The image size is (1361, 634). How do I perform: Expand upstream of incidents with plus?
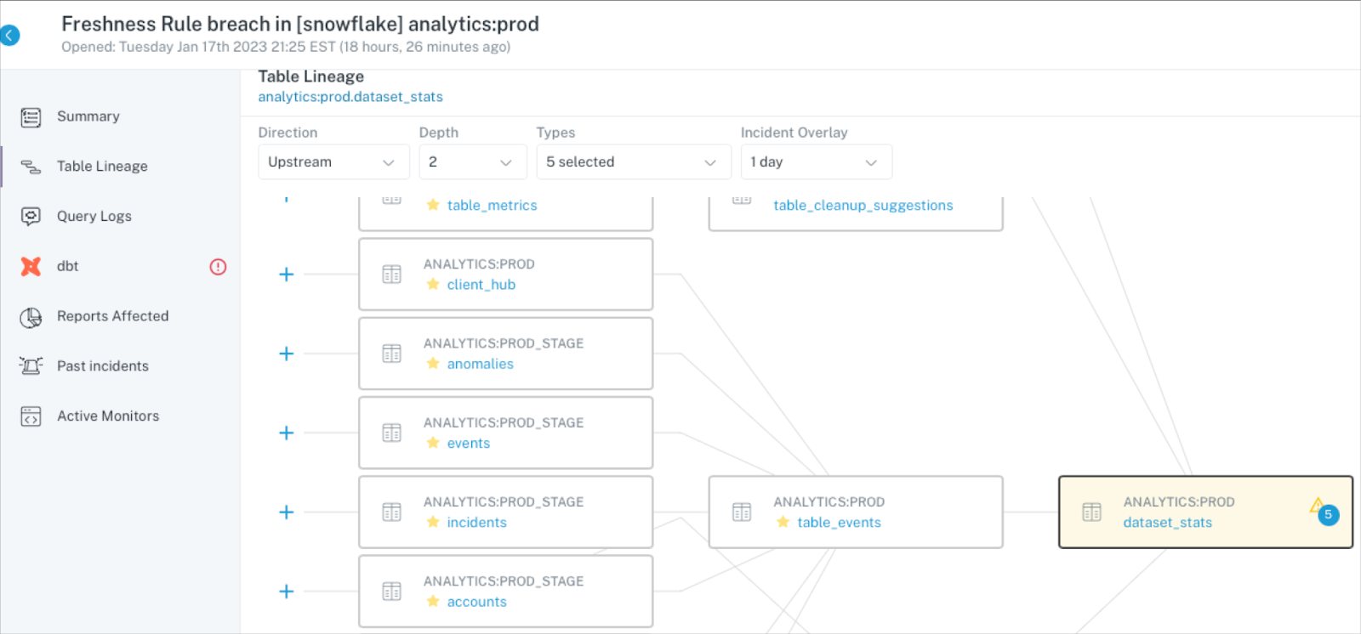click(287, 512)
